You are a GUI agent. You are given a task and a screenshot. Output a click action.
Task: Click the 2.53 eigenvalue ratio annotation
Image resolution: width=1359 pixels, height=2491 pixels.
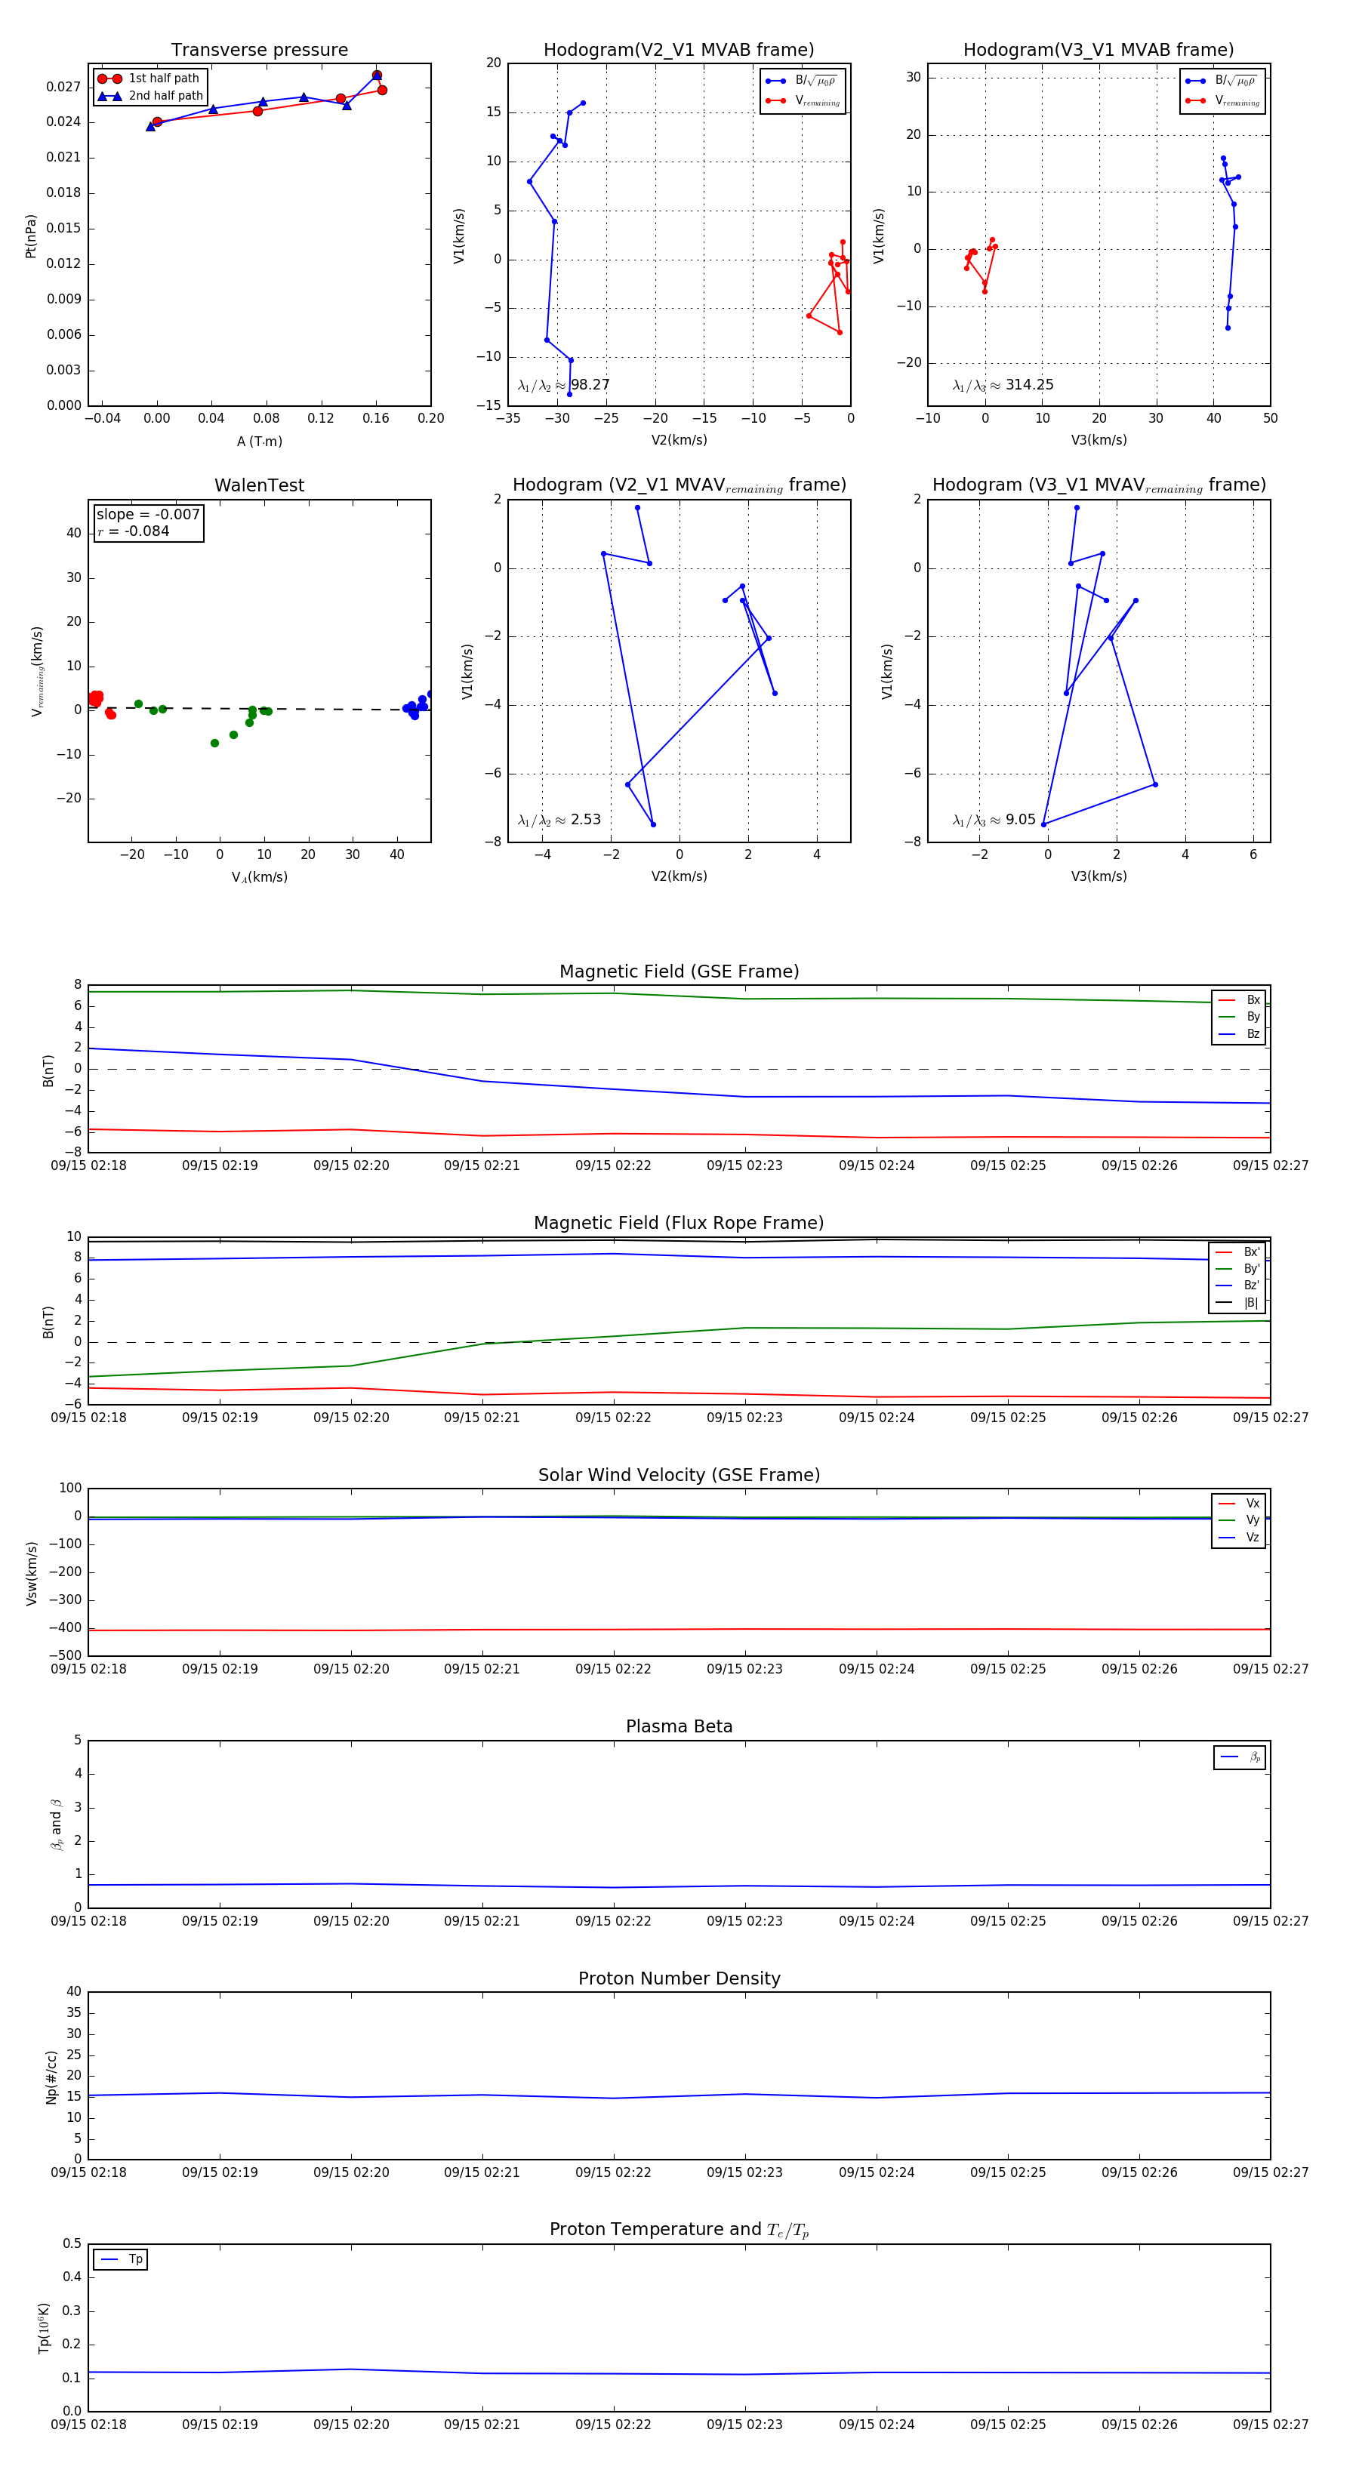point(559,820)
